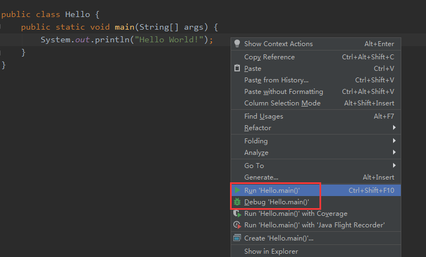Open the Refactor submenu

[x=316, y=128]
